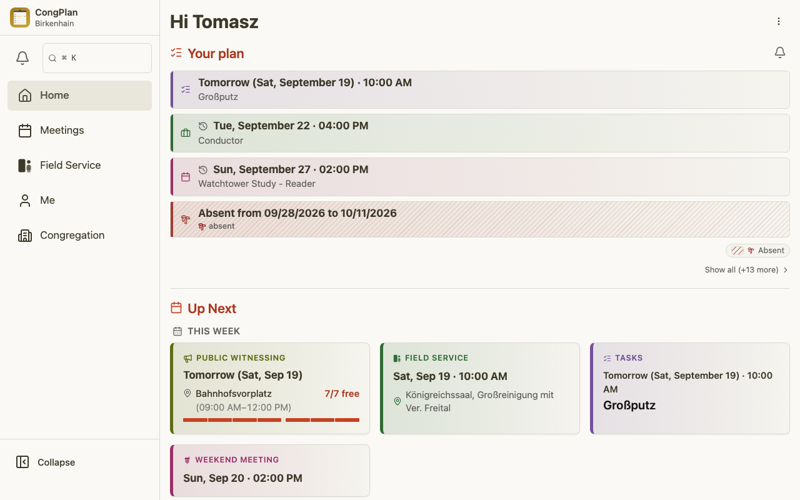The image size is (800, 500).
Task: Click the Birkenhain congregation name
Action: coord(54,24)
